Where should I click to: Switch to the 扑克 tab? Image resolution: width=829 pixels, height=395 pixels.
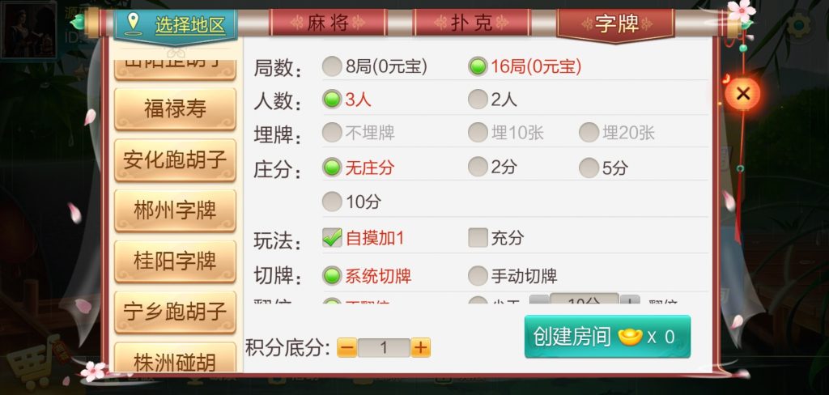[x=472, y=23]
